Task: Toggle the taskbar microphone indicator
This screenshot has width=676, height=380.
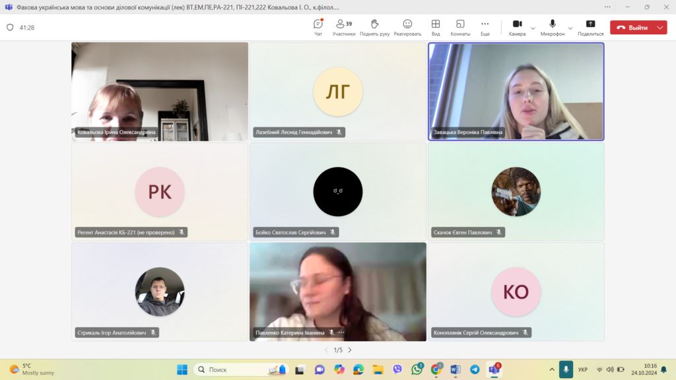Action: 566,369
